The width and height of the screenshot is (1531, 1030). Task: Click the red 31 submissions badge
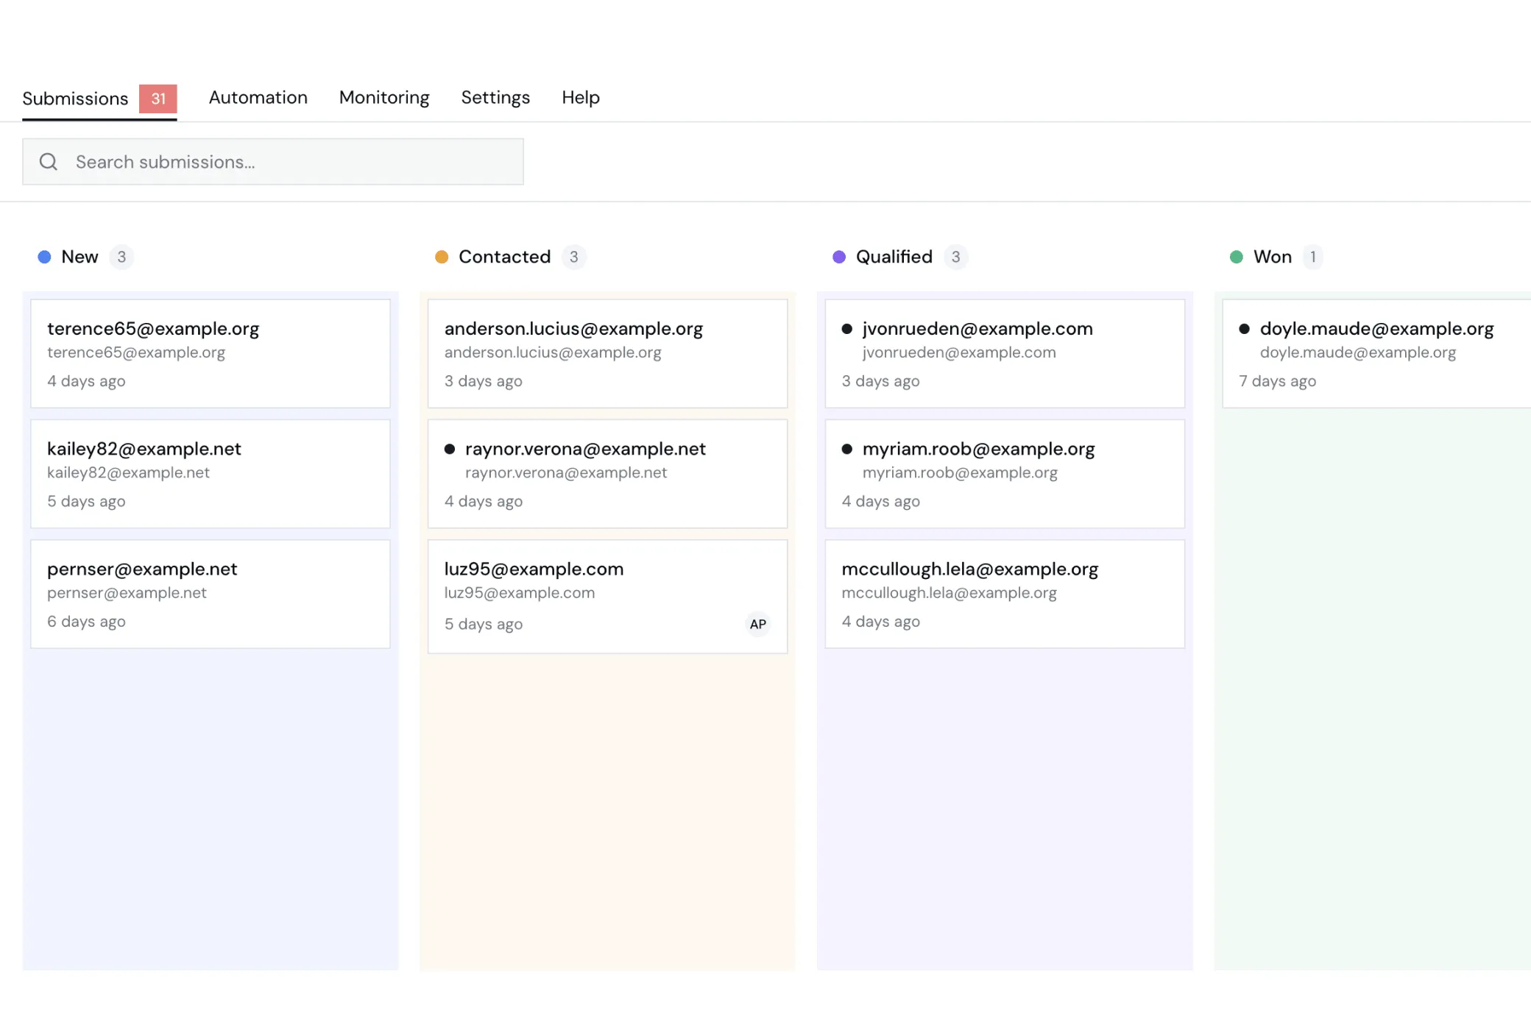[158, 99]
